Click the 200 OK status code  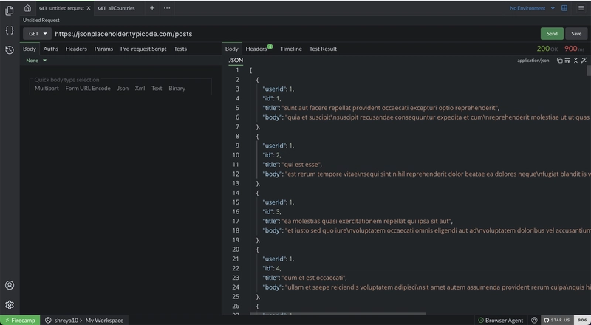click(547, 49)
